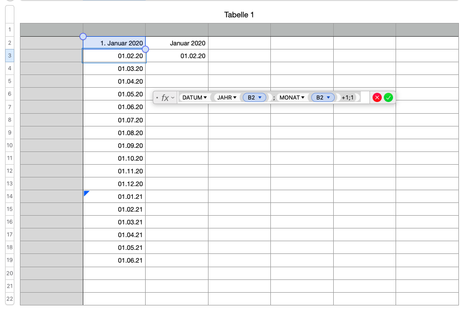This screenshot has width=462, height=309.
Task: Select the cell showing 01.04.20
Action: click(x=114, y=81)
